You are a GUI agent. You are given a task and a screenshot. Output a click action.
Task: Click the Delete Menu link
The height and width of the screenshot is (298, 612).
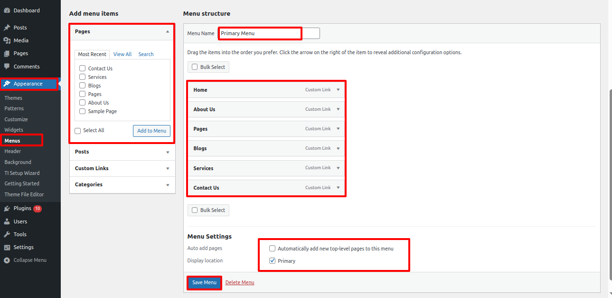[240, 282]
